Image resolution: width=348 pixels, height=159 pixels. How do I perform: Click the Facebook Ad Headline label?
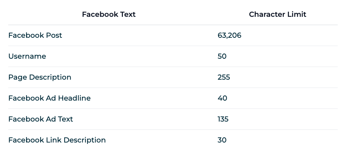49,98
